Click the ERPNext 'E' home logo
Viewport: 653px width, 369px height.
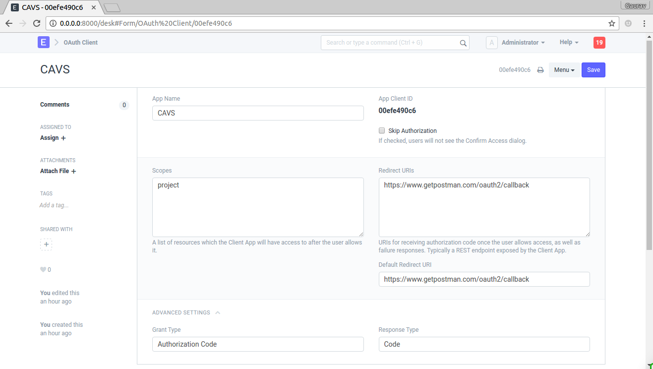(x=43, y=42)
